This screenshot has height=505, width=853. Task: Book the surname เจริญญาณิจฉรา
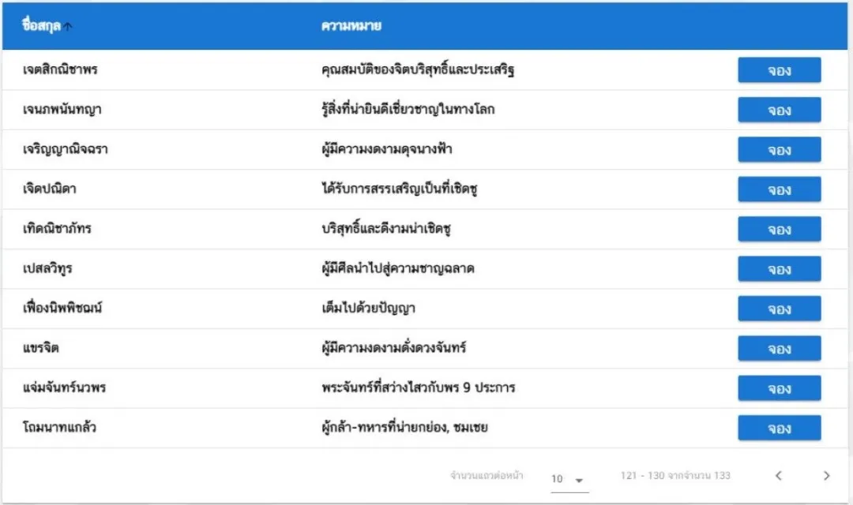tap(779, 149)
